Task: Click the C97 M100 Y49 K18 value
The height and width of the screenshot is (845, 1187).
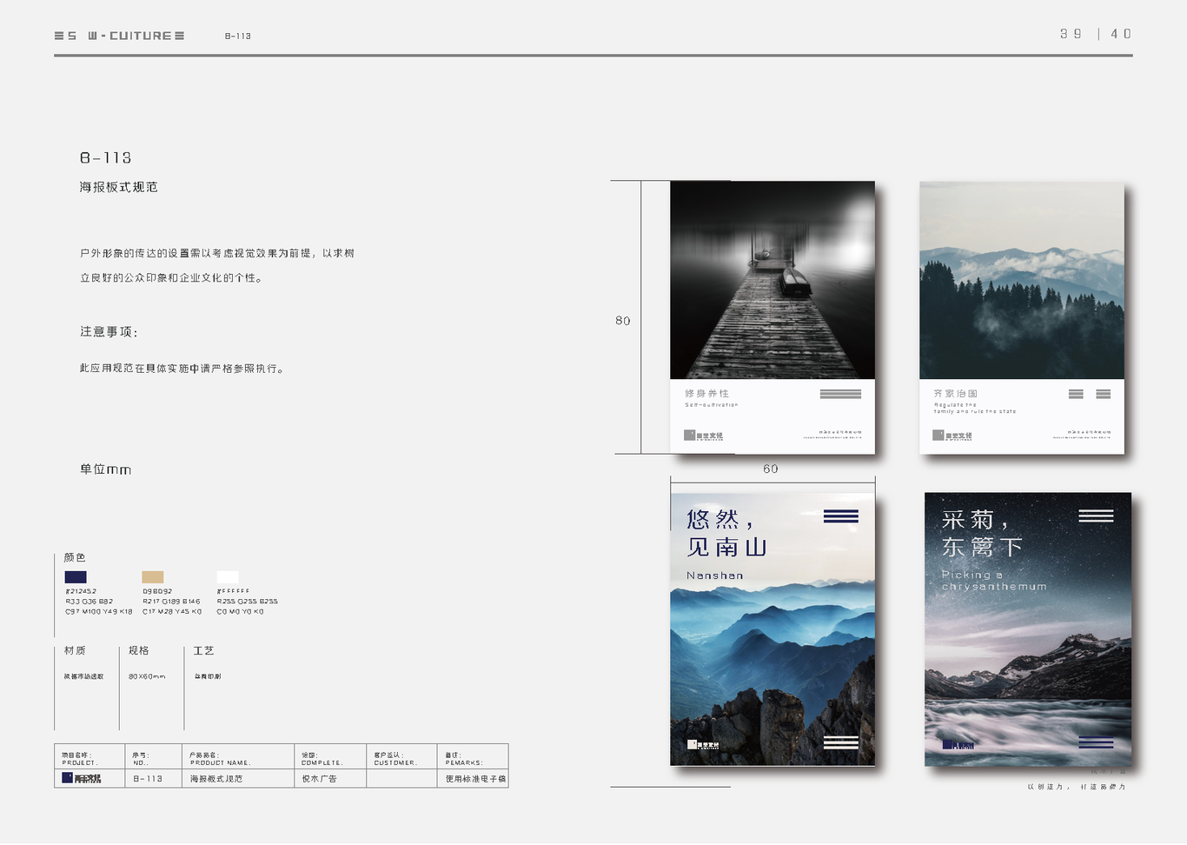Action: pos(99,612)
